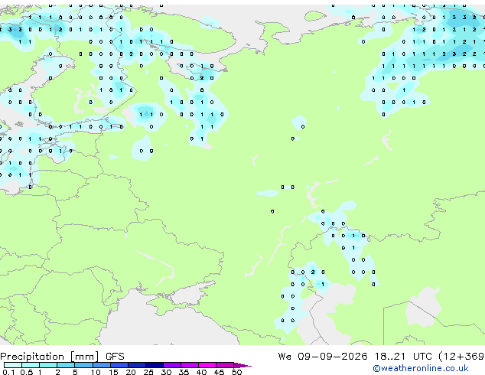The width and height of the screenshot is (485, 375).
Task: Click the '30' legend scale label
Action: point(166,372)
